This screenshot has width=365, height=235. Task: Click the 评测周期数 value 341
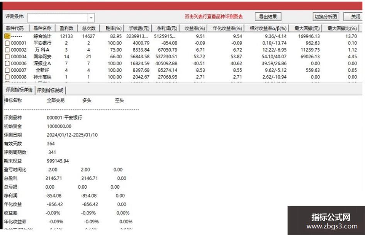(x=52, y=152)
